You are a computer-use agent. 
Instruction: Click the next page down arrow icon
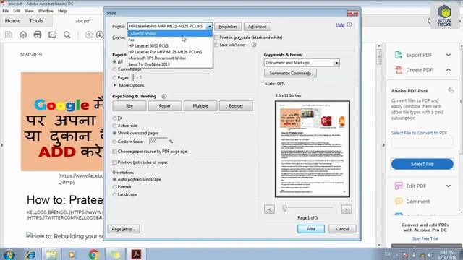100,35
